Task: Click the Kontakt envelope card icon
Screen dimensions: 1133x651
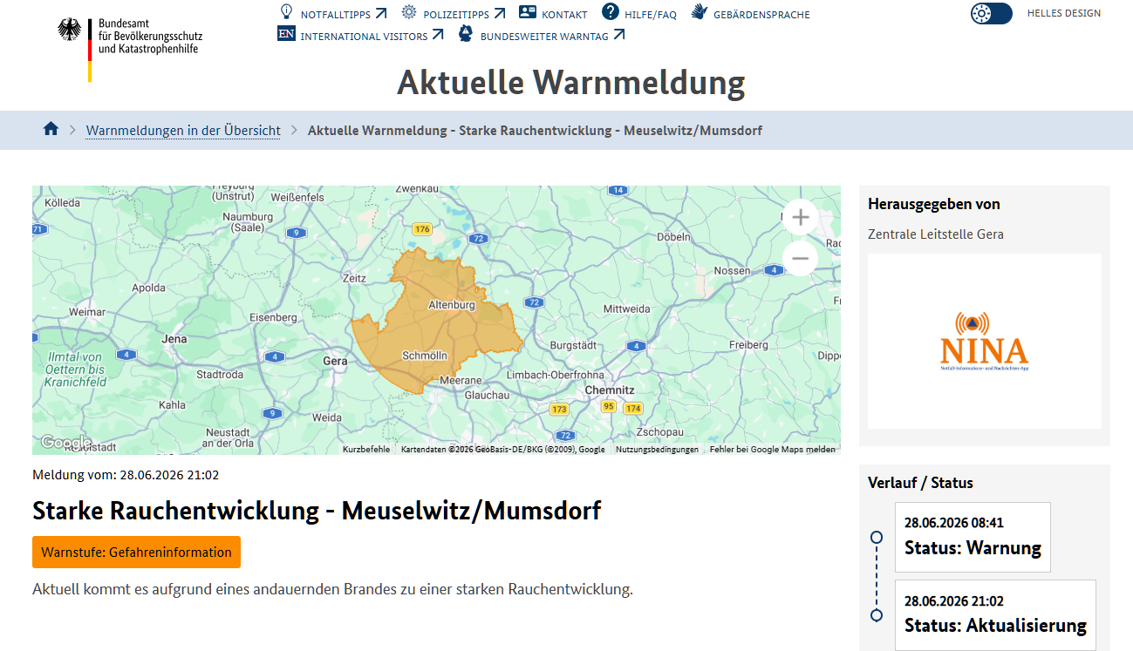Action: pyautogui.click(x=528, y=12)
